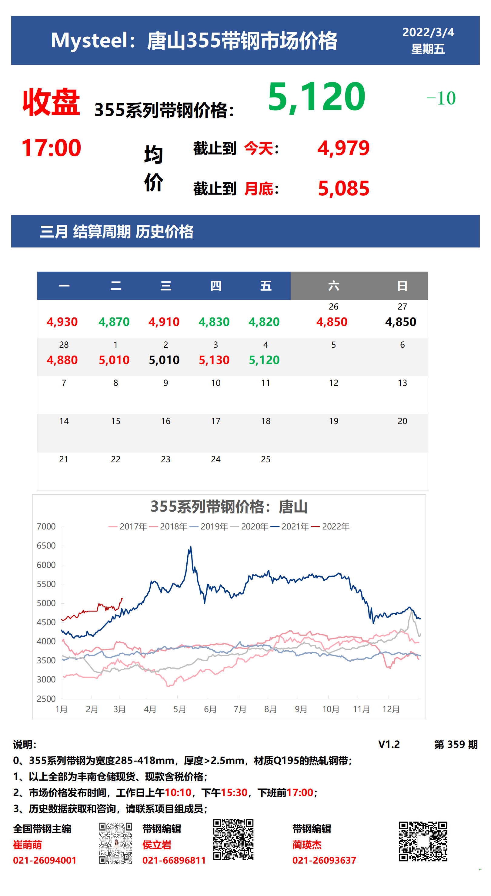The image size is (491, 896).
Task: Click month-end average price 5,085
Action: (x=343, y=188)
